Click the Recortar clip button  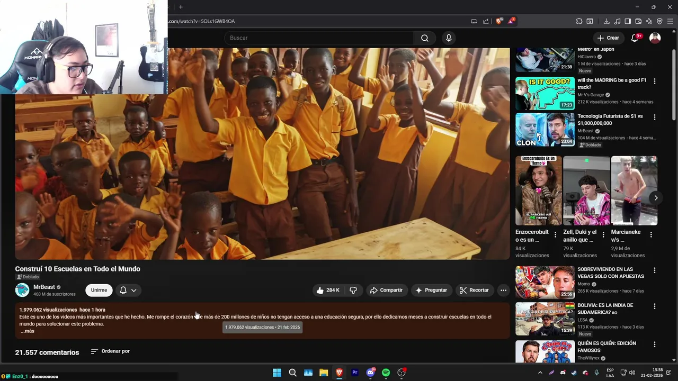point(474,290)
